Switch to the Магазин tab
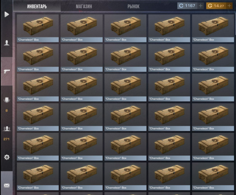The image size is (236, 195). [x=84, y=7]
